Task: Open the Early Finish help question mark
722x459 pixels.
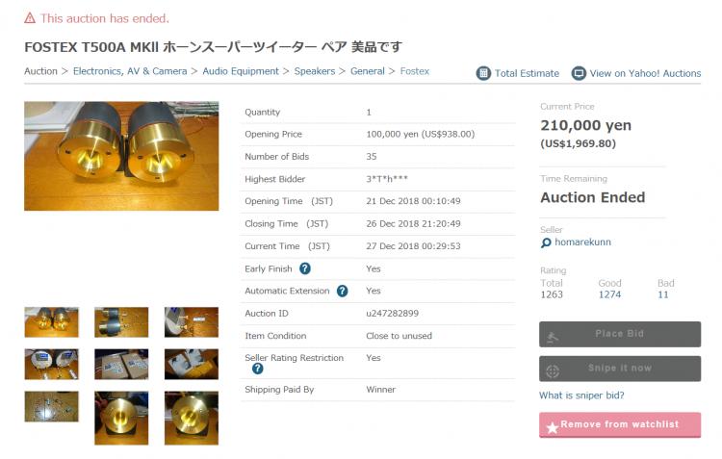Action: [305, 268]
